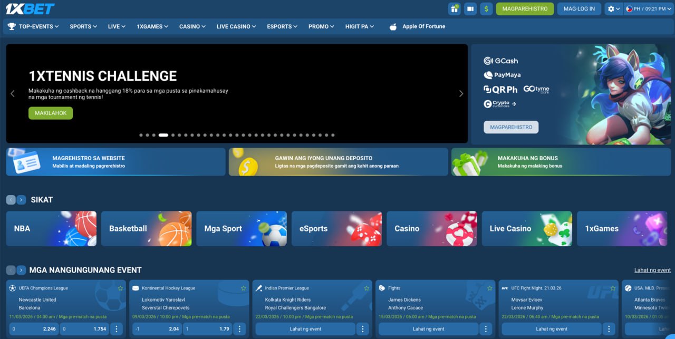Click previous arrow beside SIKAT

click(x=11, y=200)
